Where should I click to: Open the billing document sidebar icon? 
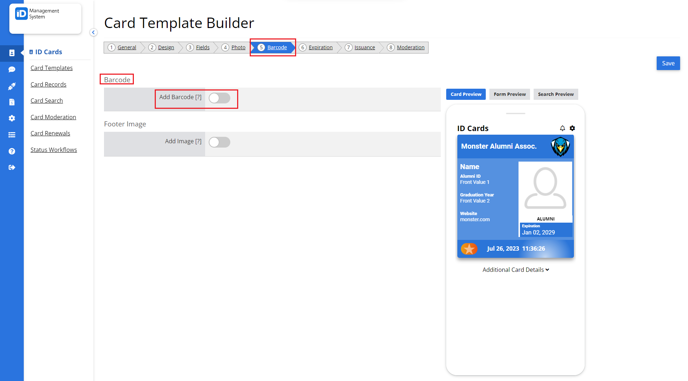(12, 102)
